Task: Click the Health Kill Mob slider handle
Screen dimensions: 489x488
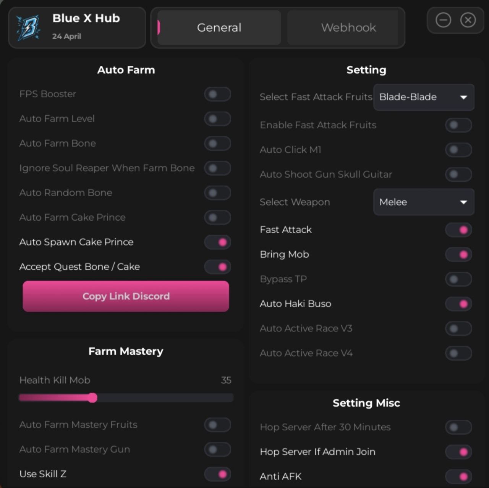Action: 92,398
